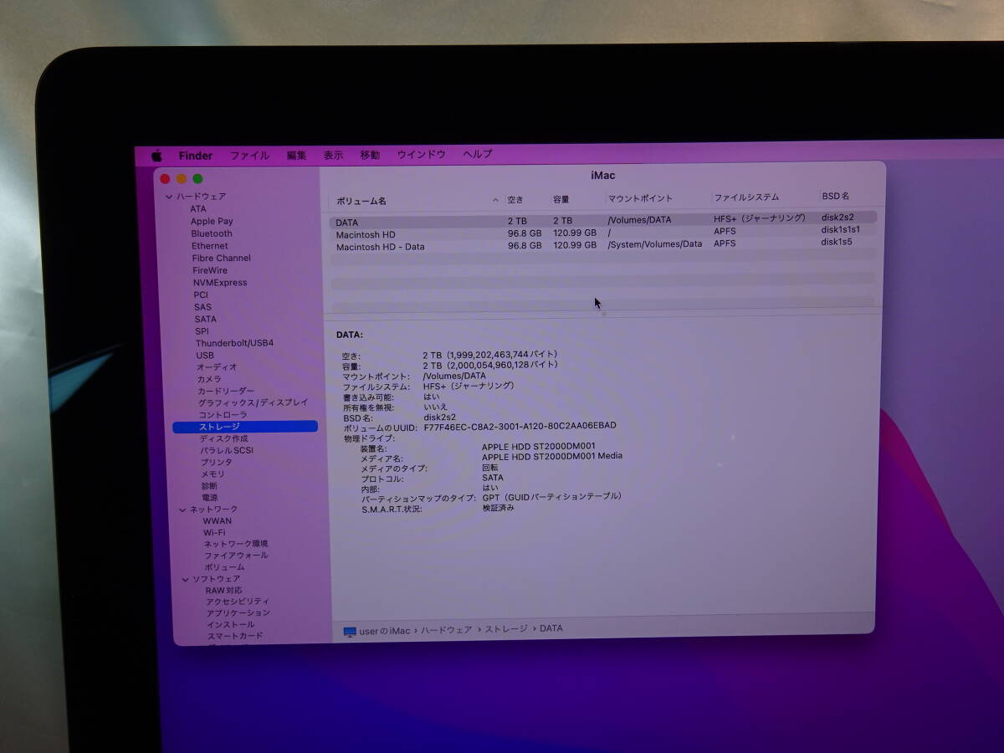Select WWAN under ネットワーク

pyautogui.click(x=218, y=521)
